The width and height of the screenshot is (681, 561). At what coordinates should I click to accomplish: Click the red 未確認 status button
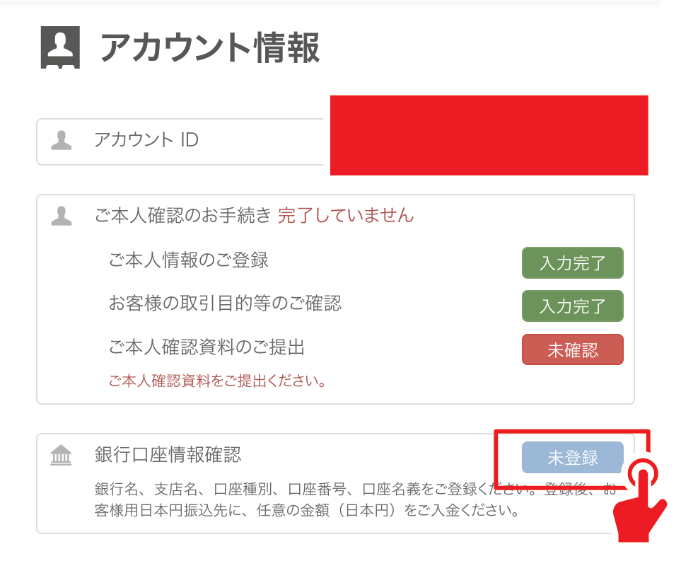point(572,349)
